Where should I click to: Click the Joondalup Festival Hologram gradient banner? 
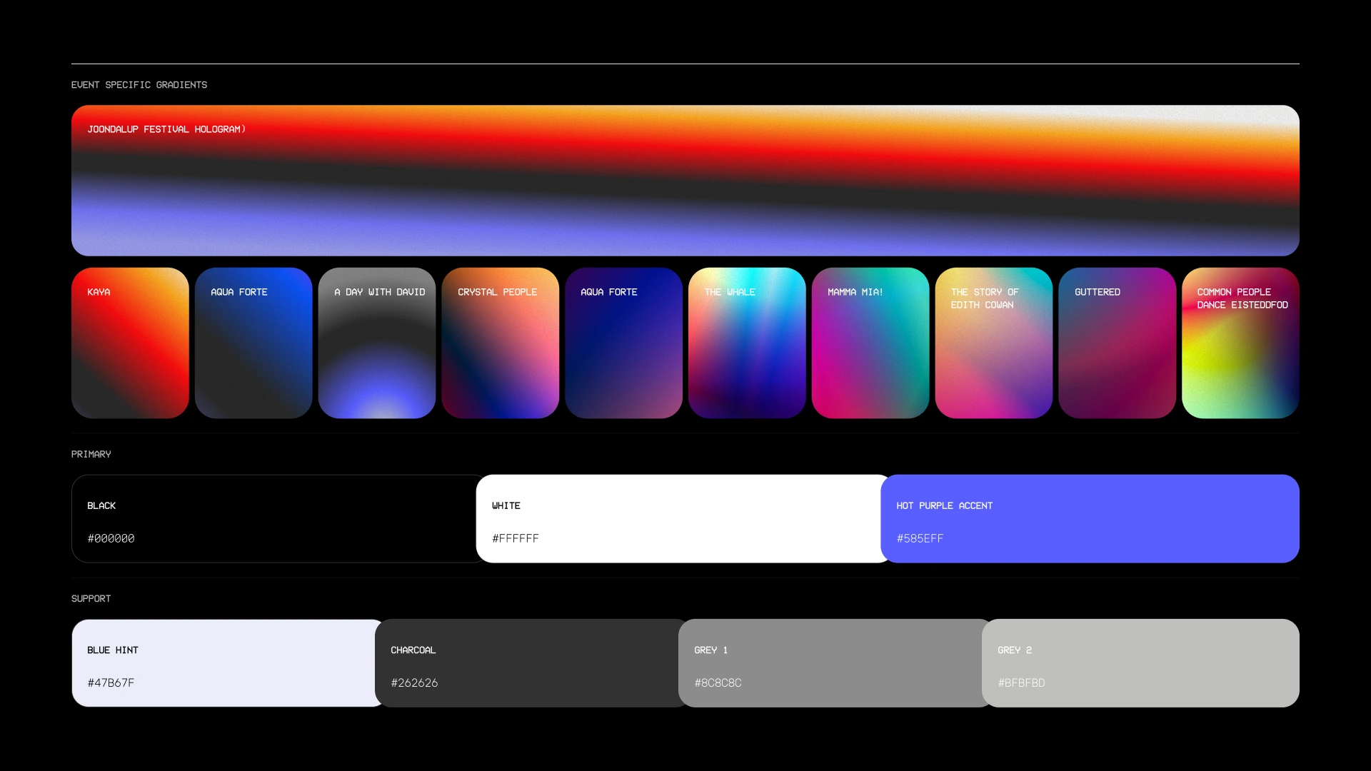[685, 181]
